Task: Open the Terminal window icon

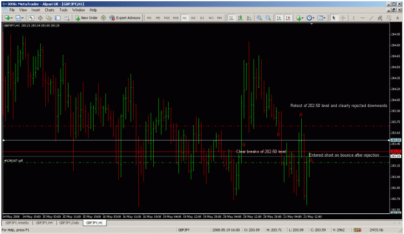Action: click(x=58, y=17)
